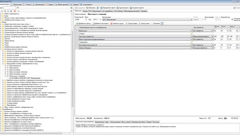The image size is (240, 135).
Task: Move row down with Строку вниз
Action: (x=144, y=24)
